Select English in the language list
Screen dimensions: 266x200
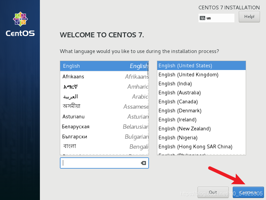coord(104,66)
